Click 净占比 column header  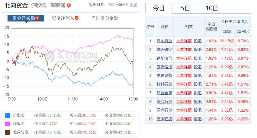pyautogui.click(x=243, y=32)
